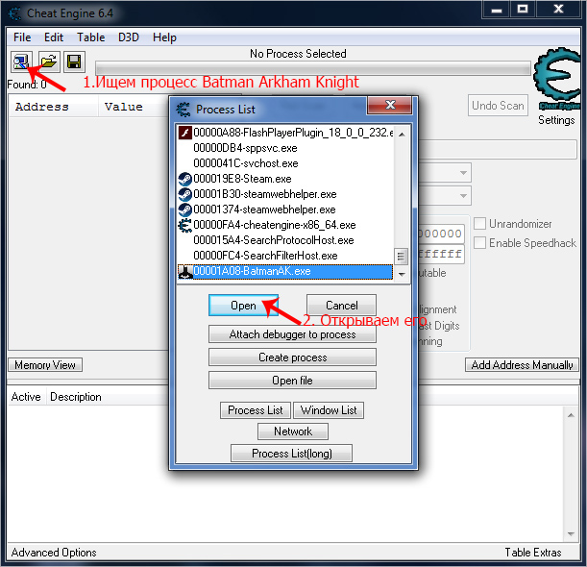587x567 pixels.
Task: Click cheatengine-x86_64.exe process icon
Action: pyautogui.click(x=184, y=225)
